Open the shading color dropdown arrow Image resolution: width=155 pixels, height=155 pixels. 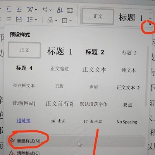coord(56,20)
